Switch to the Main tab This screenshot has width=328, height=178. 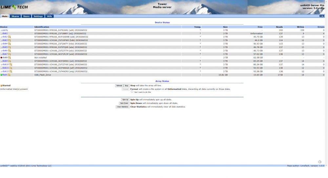[5, 16]
